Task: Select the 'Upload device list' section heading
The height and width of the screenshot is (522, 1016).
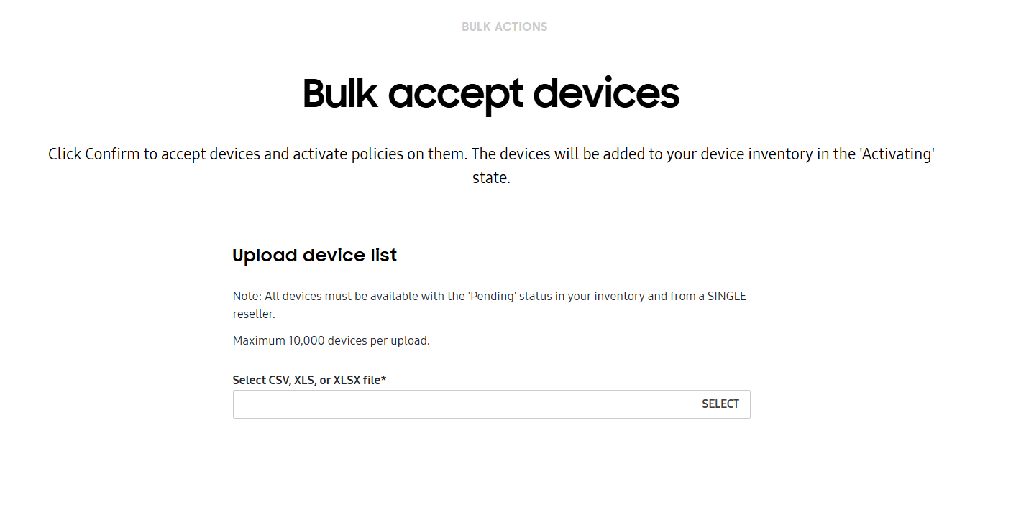Action: [x=314, y=255]
